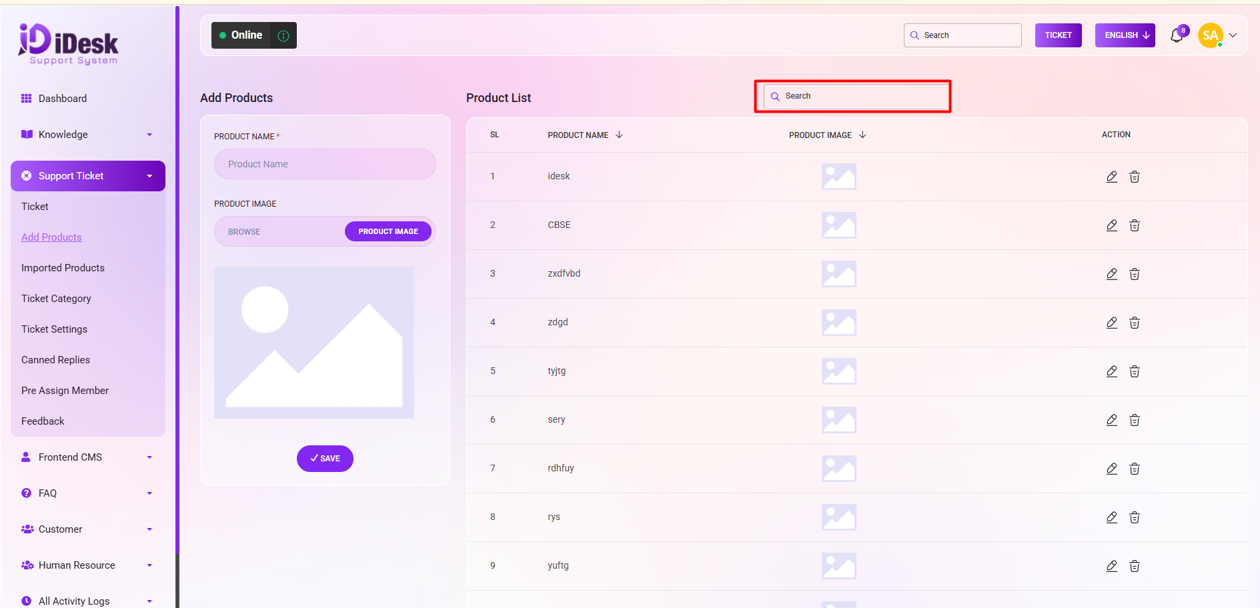
Task: Delete the yuftg product row
Action: 1134,566
